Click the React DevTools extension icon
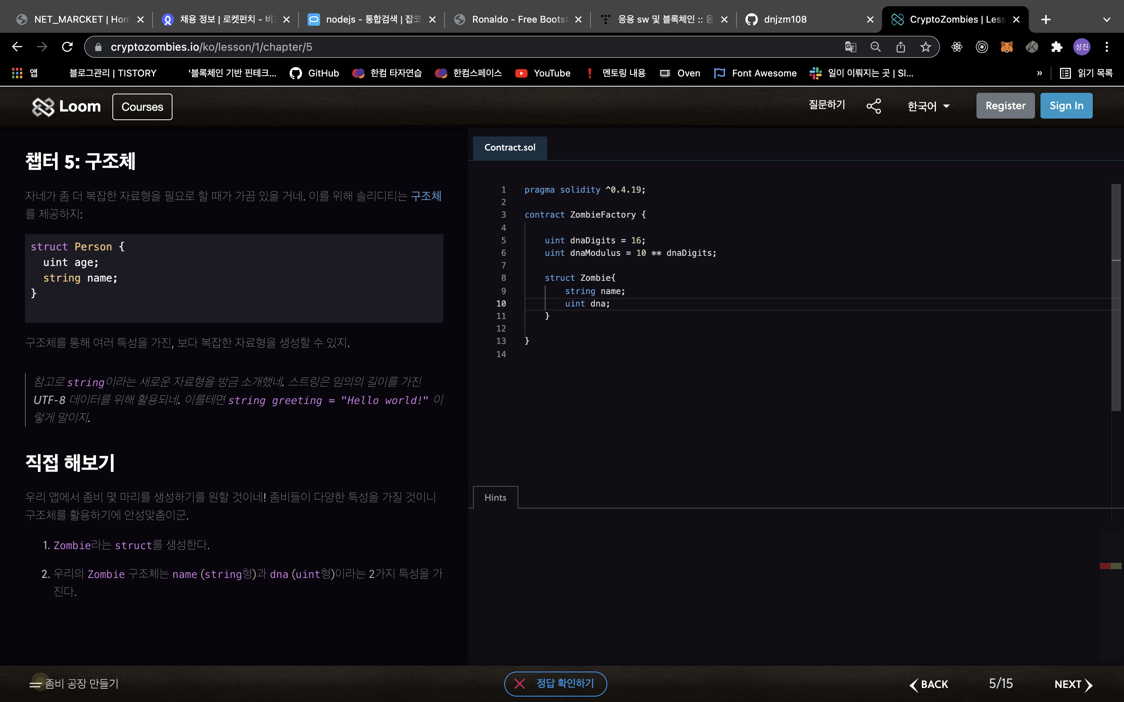1124x702 pixels. coord(956,47)
